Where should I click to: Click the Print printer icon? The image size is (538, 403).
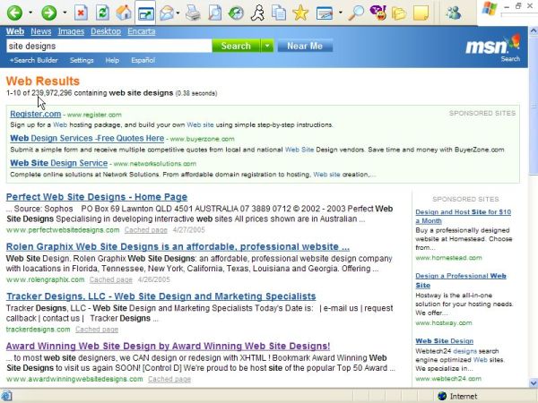pos(193,13)
